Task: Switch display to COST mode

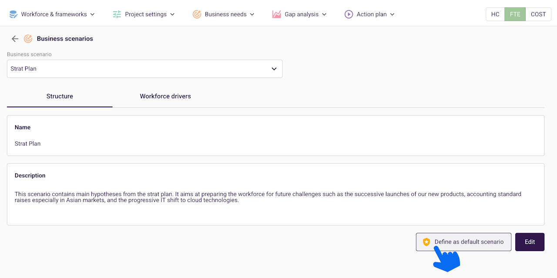Action: coord(538,14)
